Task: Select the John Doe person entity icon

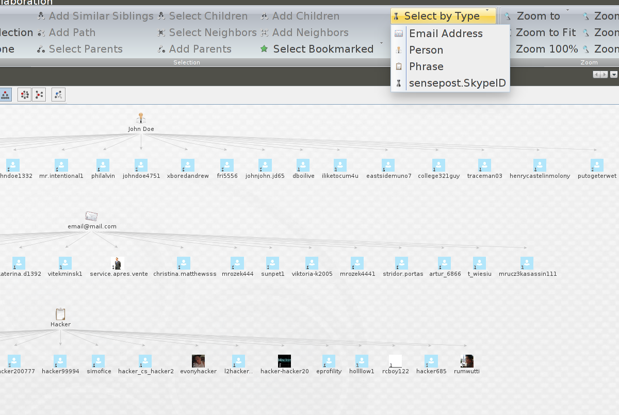Action: coord(141,118)
